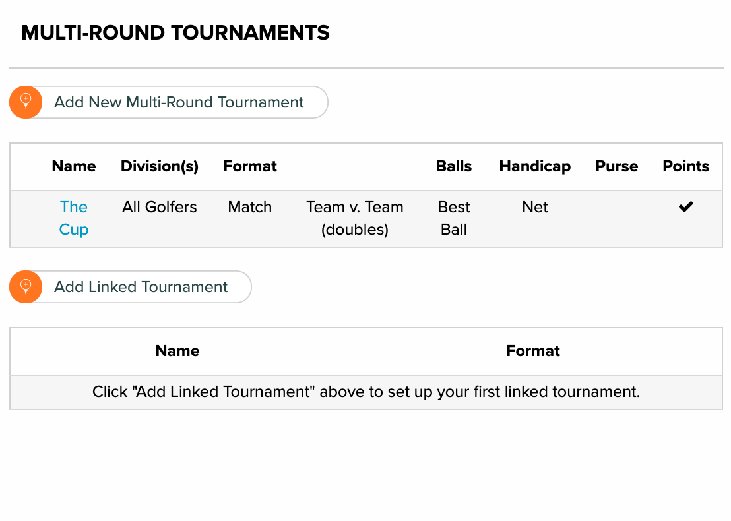Click the Balls column header
This screenshot has width=731, height=521.
pyautogui.click(x=454, y=166)
